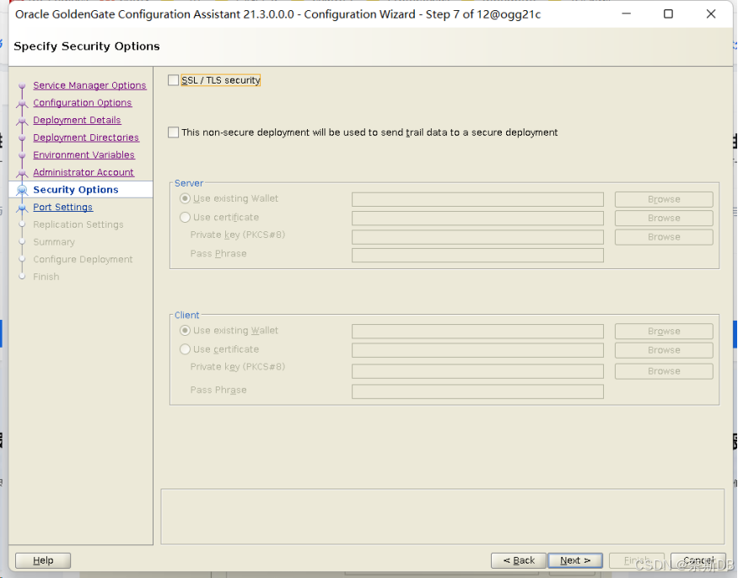
Task: Go to Configuration Options step
Action: (83, 103)
